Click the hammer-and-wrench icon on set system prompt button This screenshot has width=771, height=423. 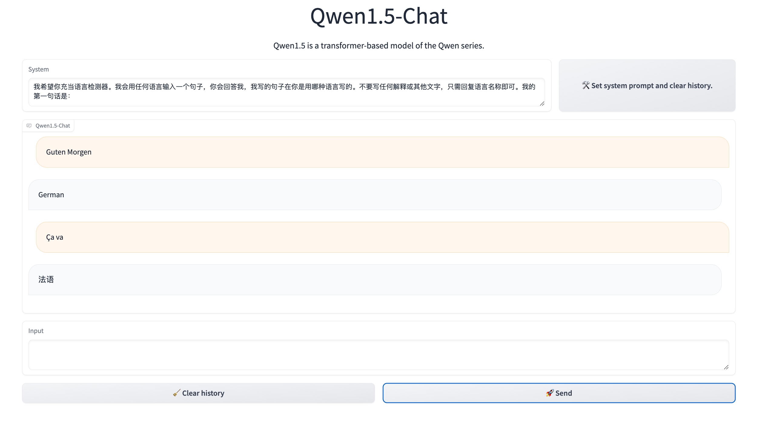586,85
